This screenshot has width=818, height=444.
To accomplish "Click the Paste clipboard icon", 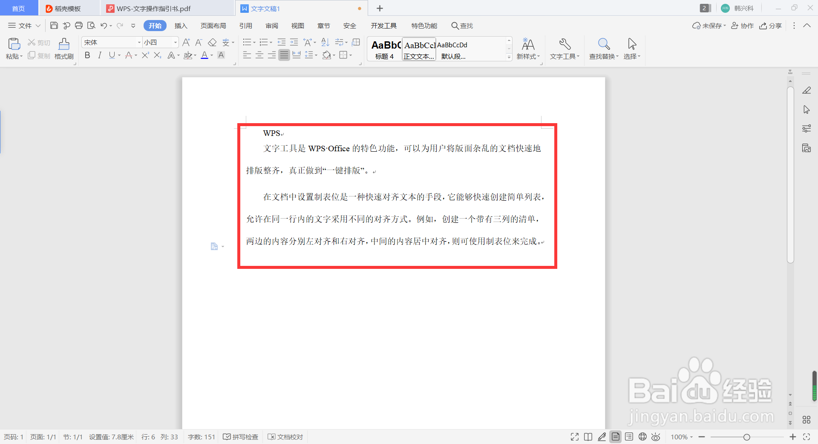I will [14, 44].
